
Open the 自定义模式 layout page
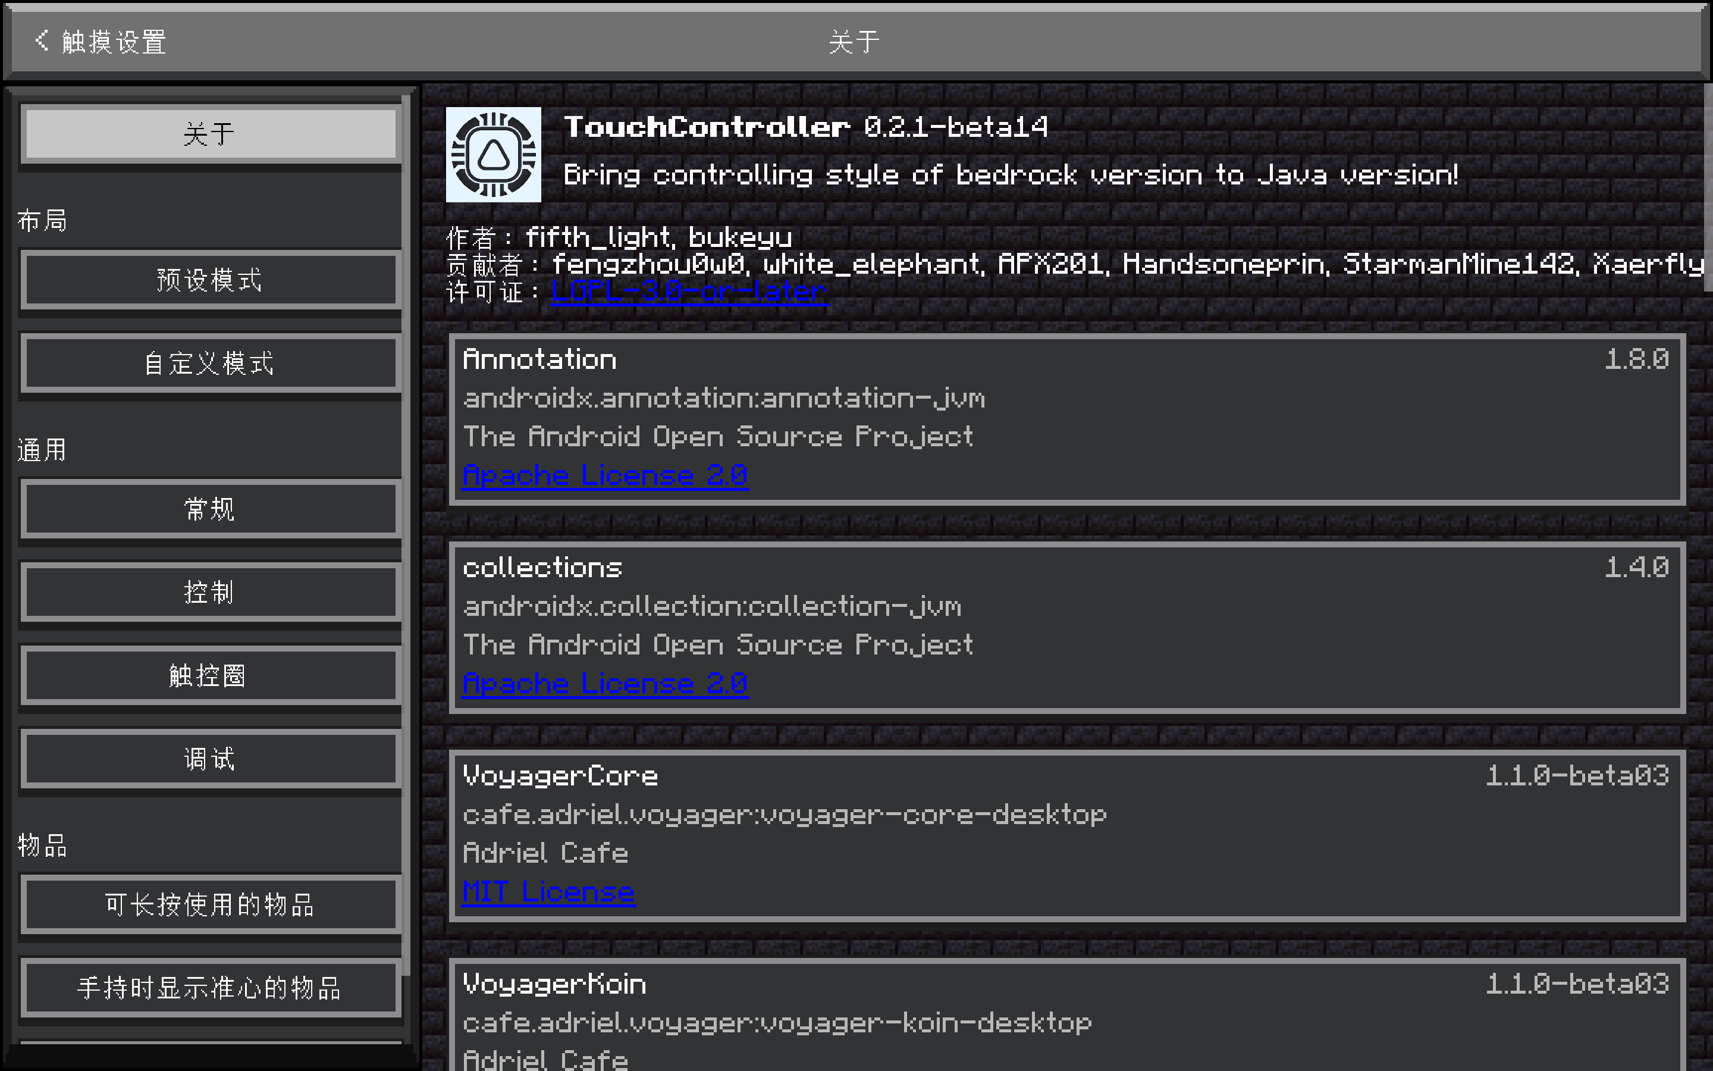point(210,364)
